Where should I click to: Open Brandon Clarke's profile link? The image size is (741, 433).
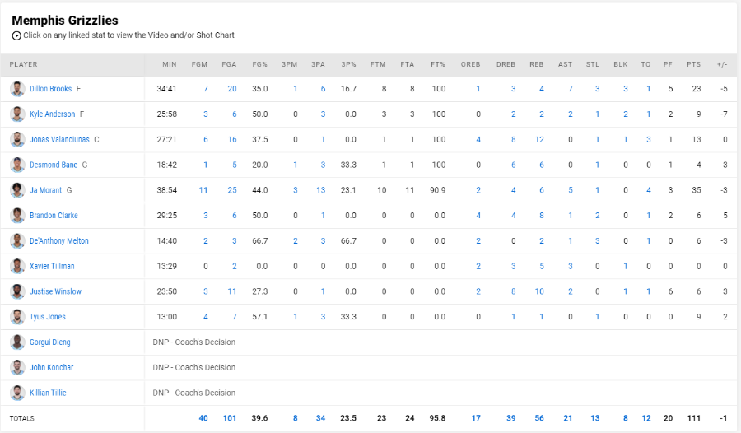[x=54, y=215]
